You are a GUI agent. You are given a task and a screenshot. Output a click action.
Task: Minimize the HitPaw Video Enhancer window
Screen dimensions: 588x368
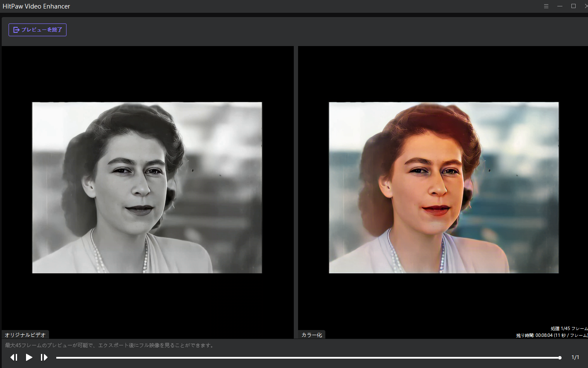tap(560, 6)
